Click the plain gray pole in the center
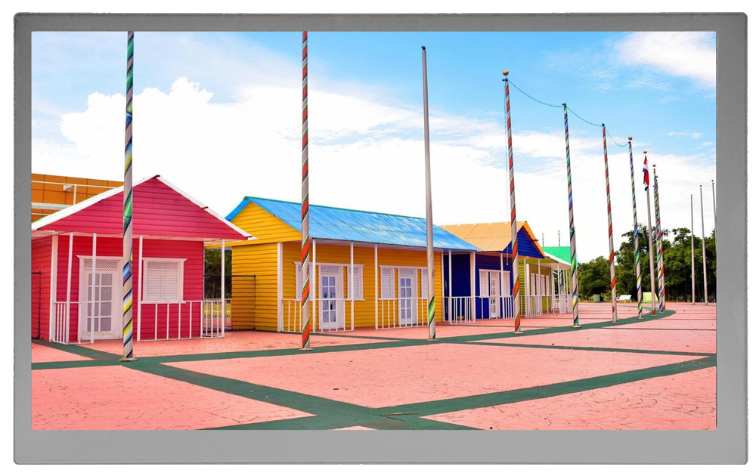The width and height of the screenshot is (756, 476). pyautogui.click(x=428, y=189)
